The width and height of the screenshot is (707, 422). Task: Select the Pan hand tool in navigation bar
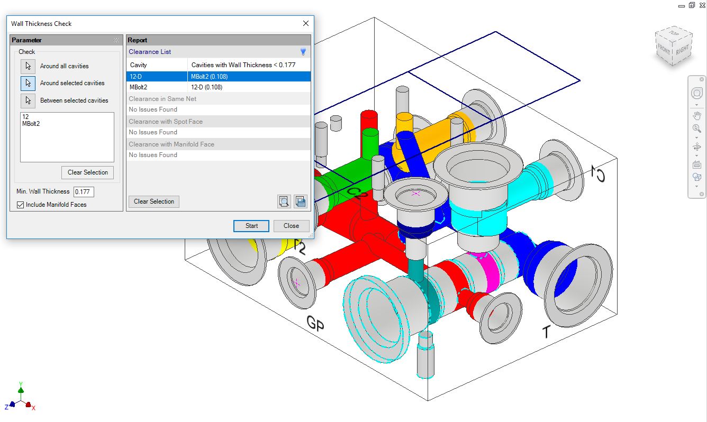click(696, 116)
